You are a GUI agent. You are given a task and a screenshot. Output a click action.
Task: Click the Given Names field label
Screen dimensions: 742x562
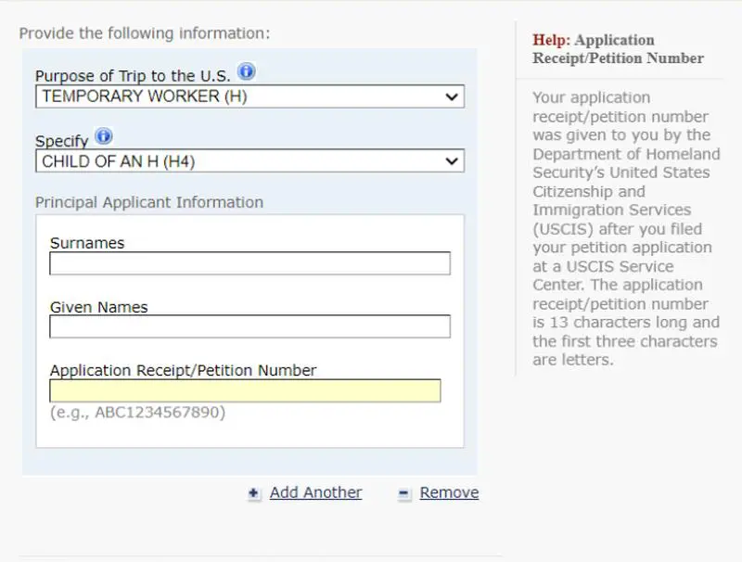coord(98,307)
